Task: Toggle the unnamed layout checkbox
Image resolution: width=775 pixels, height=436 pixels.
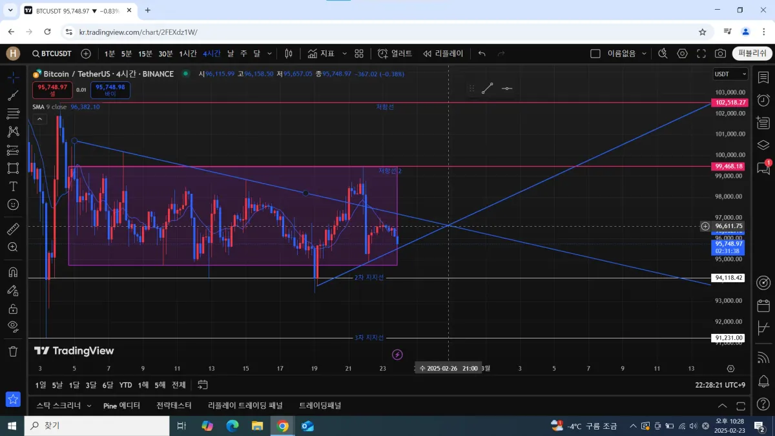Action: tap(595, 54)
